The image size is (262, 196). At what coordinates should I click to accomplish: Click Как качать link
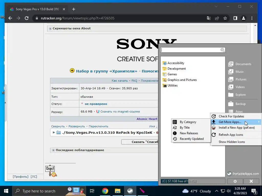120,81
